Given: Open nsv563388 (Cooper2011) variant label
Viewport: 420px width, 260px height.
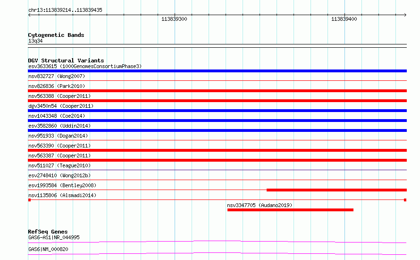Looking at the screenshot, I should (x=59, y=96).
